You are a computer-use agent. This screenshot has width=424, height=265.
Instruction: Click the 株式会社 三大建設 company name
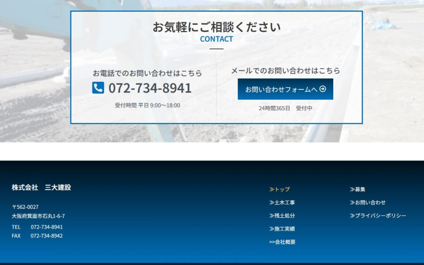[41, 187]
